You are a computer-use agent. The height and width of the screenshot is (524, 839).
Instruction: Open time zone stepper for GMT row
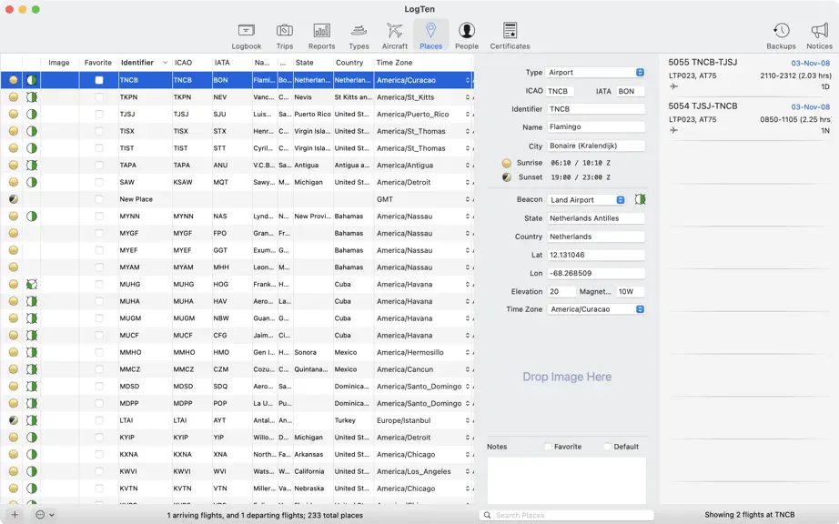(467, 199)
